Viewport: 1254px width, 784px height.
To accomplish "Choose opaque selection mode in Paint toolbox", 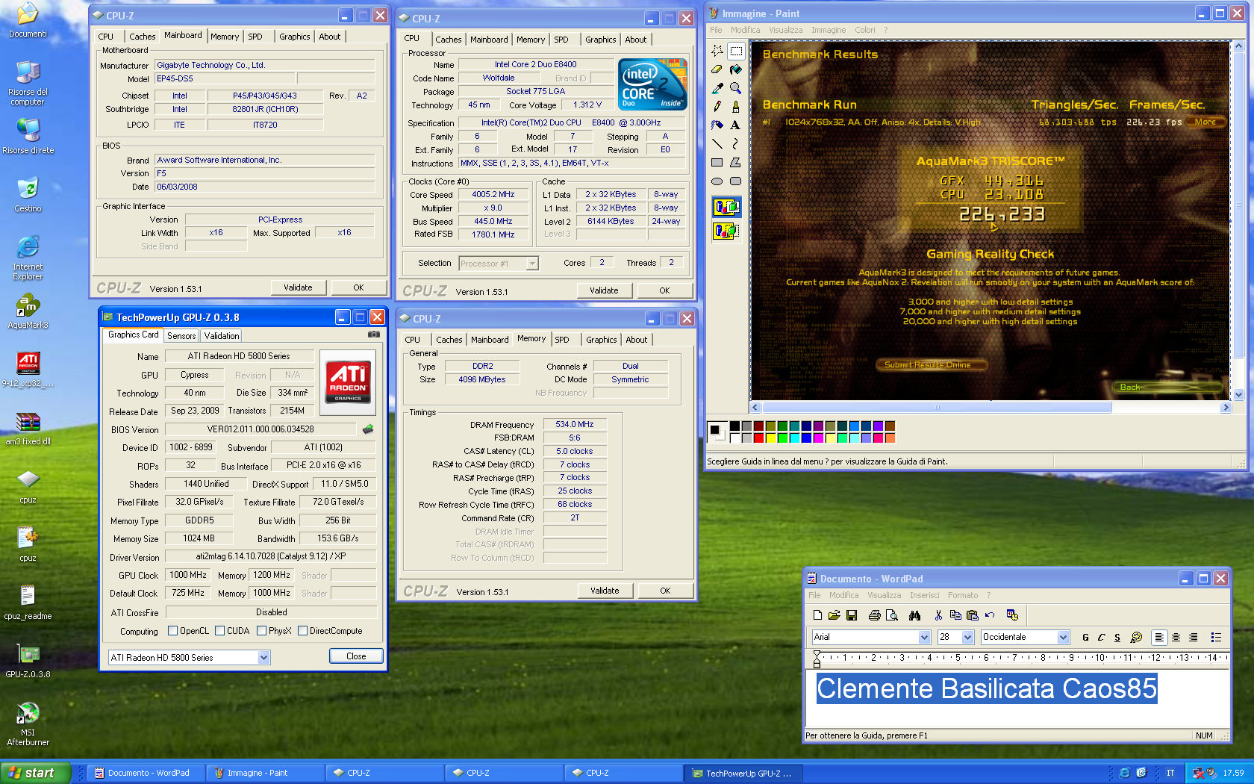I will coord(726,207).
